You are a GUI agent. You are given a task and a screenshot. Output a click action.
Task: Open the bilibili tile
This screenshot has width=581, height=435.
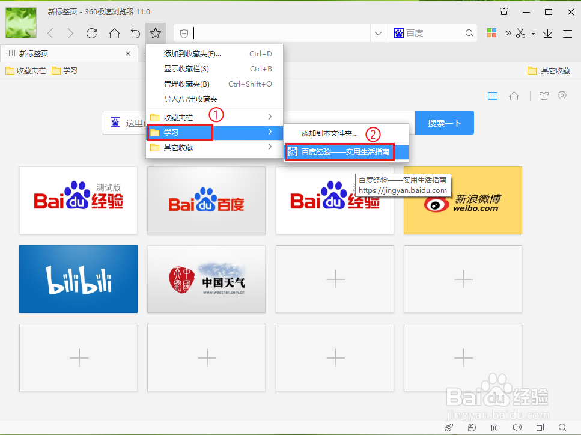79,279
